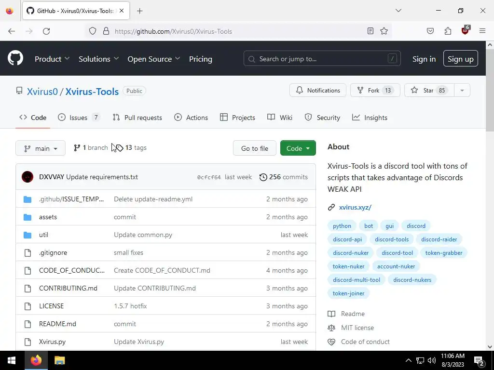494x370 pixels.
Task: Open the Xvirus0 owner profile link
Action: click(42, 91)
